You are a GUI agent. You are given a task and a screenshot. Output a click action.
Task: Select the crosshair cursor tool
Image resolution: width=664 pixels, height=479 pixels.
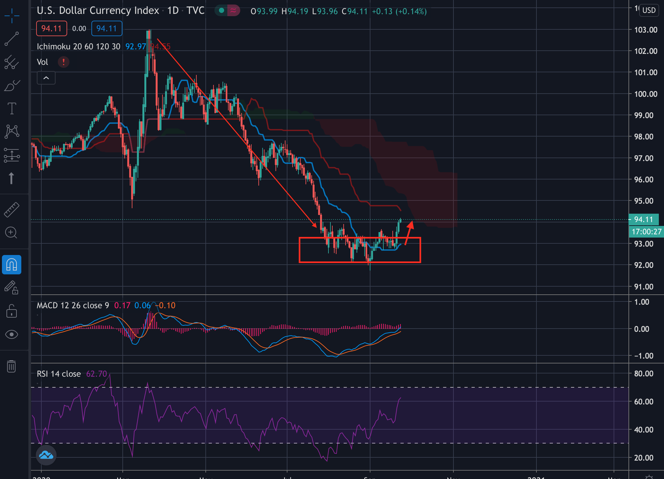[12, 15]
